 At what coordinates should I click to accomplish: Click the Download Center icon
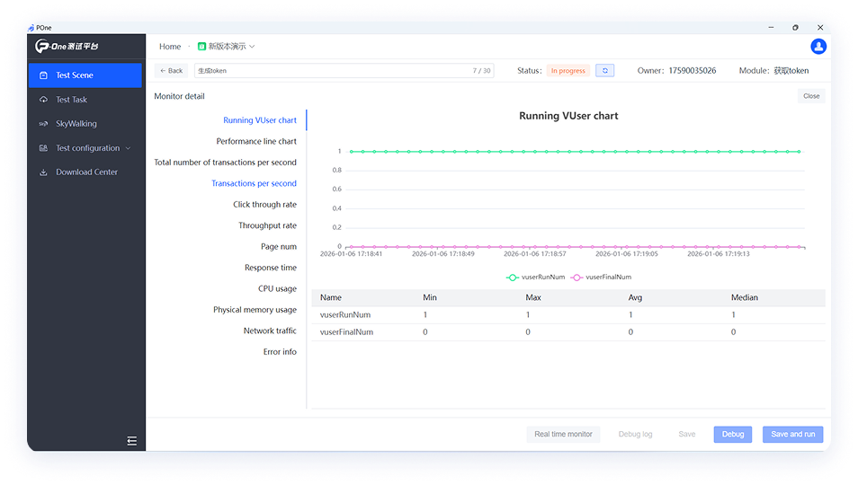click(43, 172)
